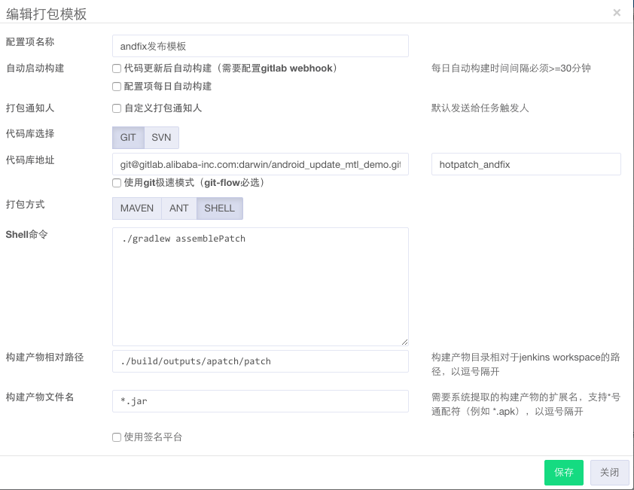
Task: Click the hint about '*.apk' wildcard extension
Action: pos(526,404)
